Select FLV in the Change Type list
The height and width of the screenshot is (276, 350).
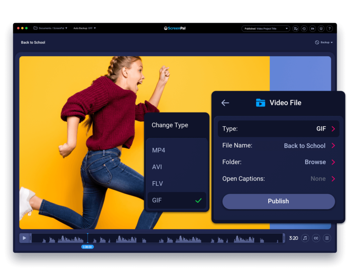pos(177,184)
